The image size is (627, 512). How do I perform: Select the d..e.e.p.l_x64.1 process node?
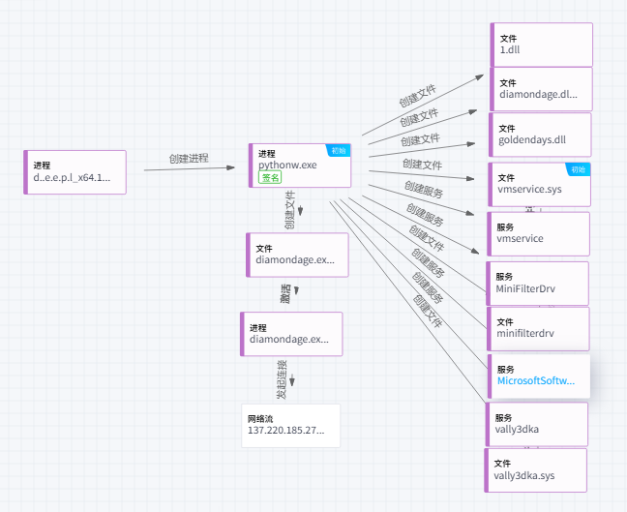tap(75, 171)
